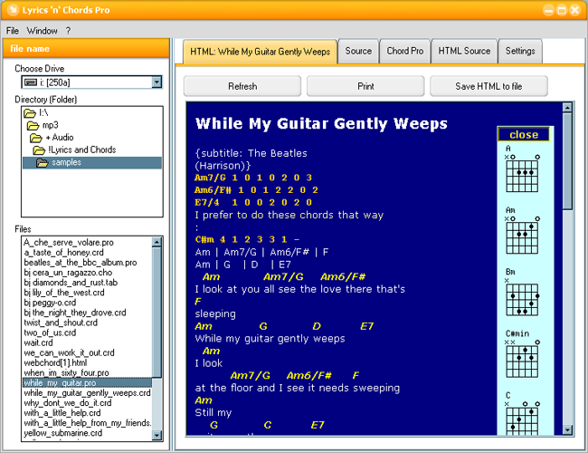588x453 pixels.
Task: Click the HTML view scroll down arrow
Action: tap(567, 429)
